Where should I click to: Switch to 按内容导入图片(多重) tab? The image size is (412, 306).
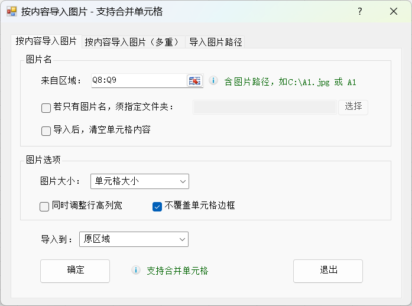[x=131, y=42]
